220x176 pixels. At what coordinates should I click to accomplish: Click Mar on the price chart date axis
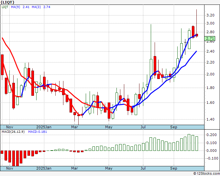(x=74, y=127)
